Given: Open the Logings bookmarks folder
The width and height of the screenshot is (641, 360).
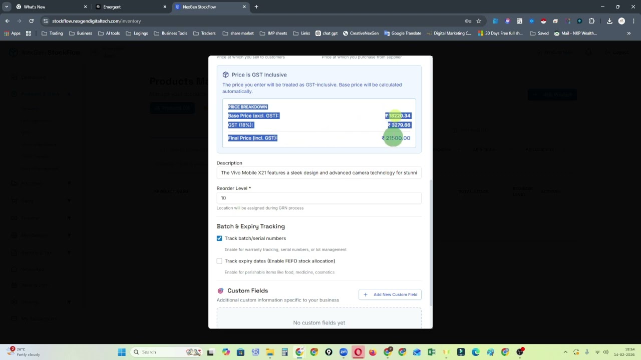Looking at the screenshot, I should (x=137, y=33).
